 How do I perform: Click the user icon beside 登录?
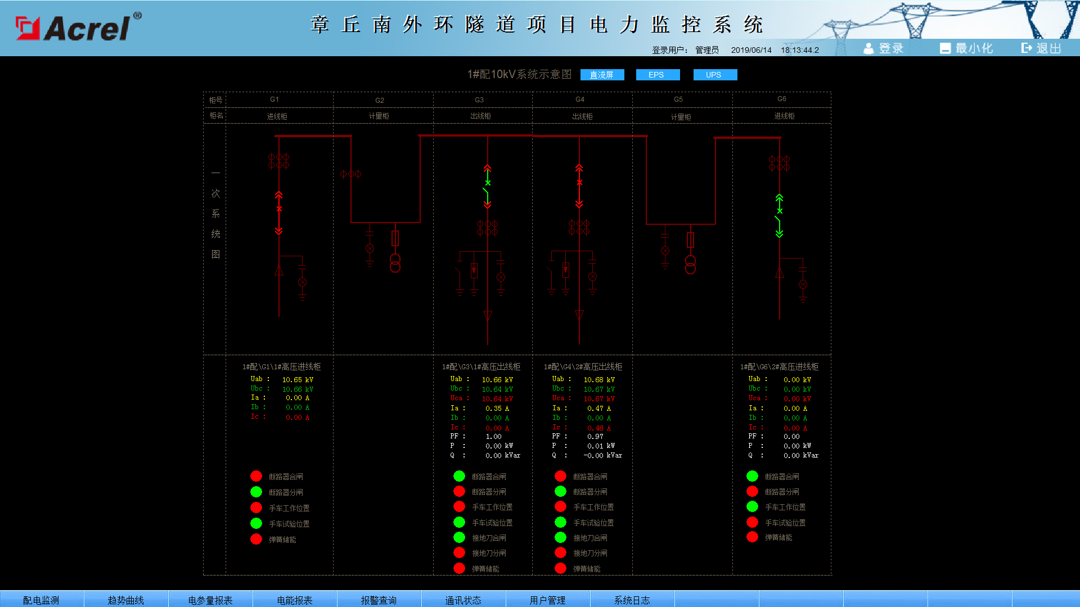pyautogui.click(x=868, y=49)
